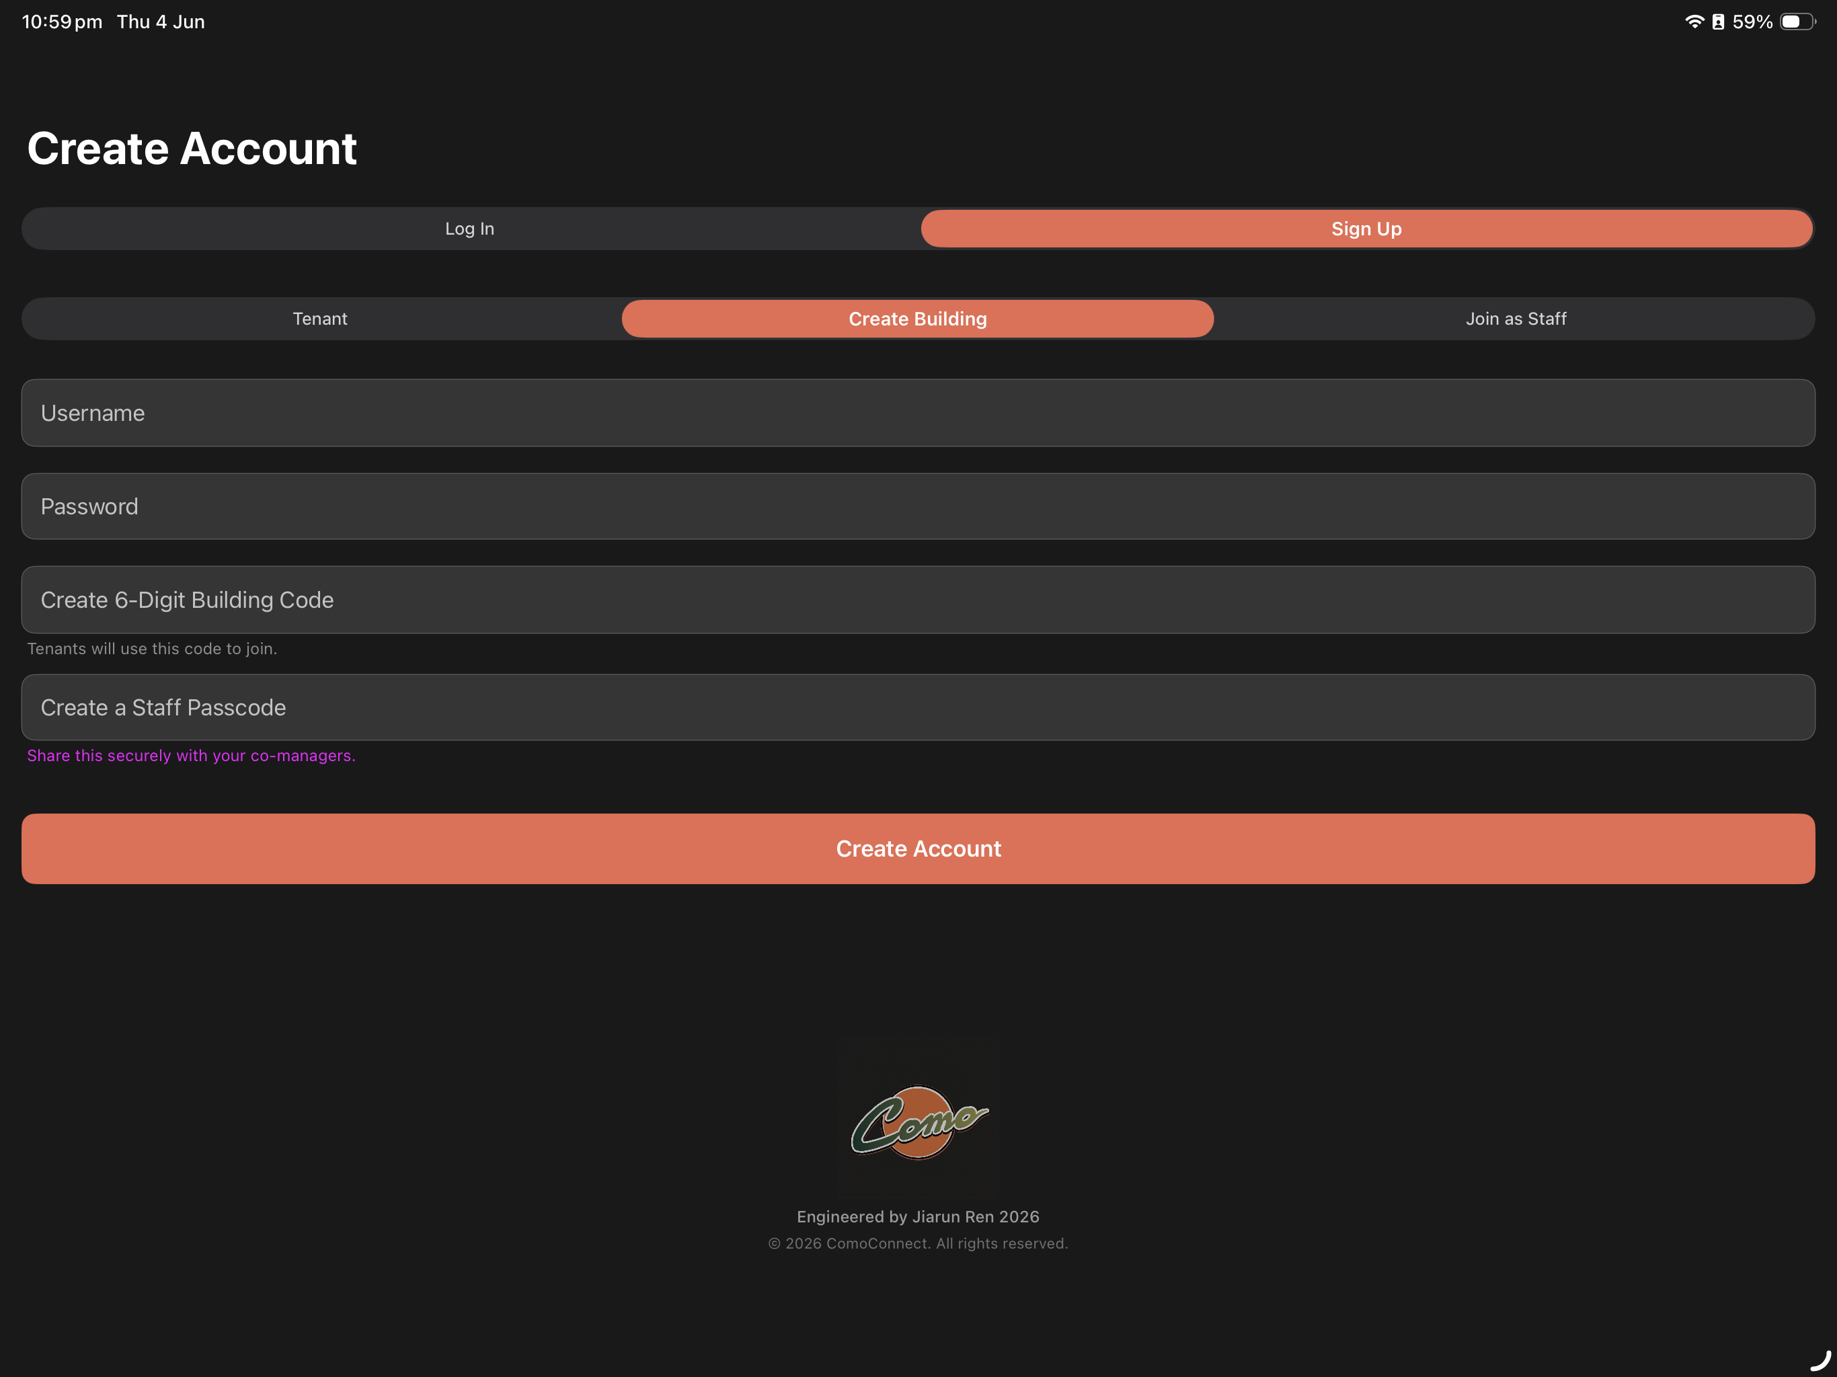Tap the battery indicator icon
Screen dimensions: 1837x1377
tap(1797, 22)
